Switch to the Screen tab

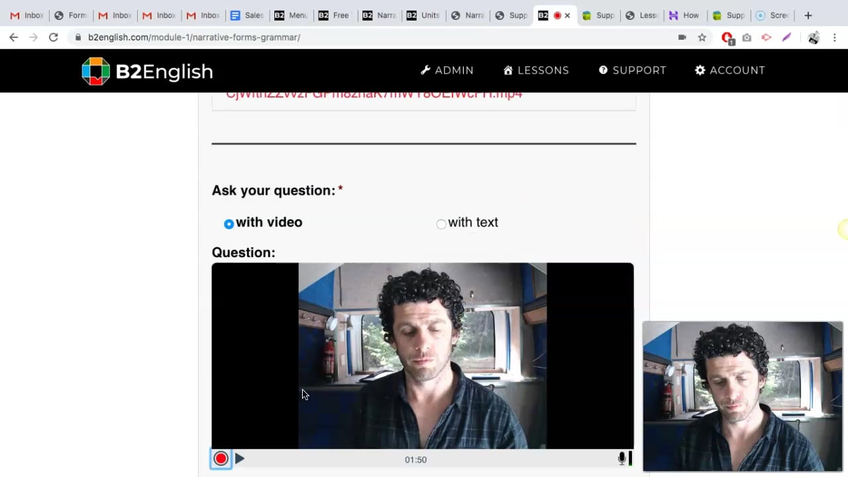point(772,15)
